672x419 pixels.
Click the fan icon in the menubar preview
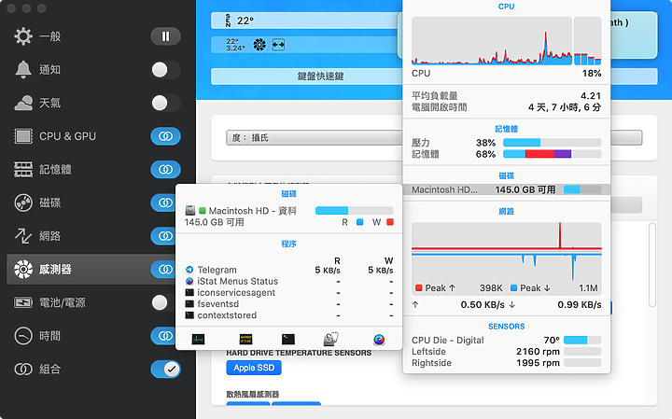[259, 45]
